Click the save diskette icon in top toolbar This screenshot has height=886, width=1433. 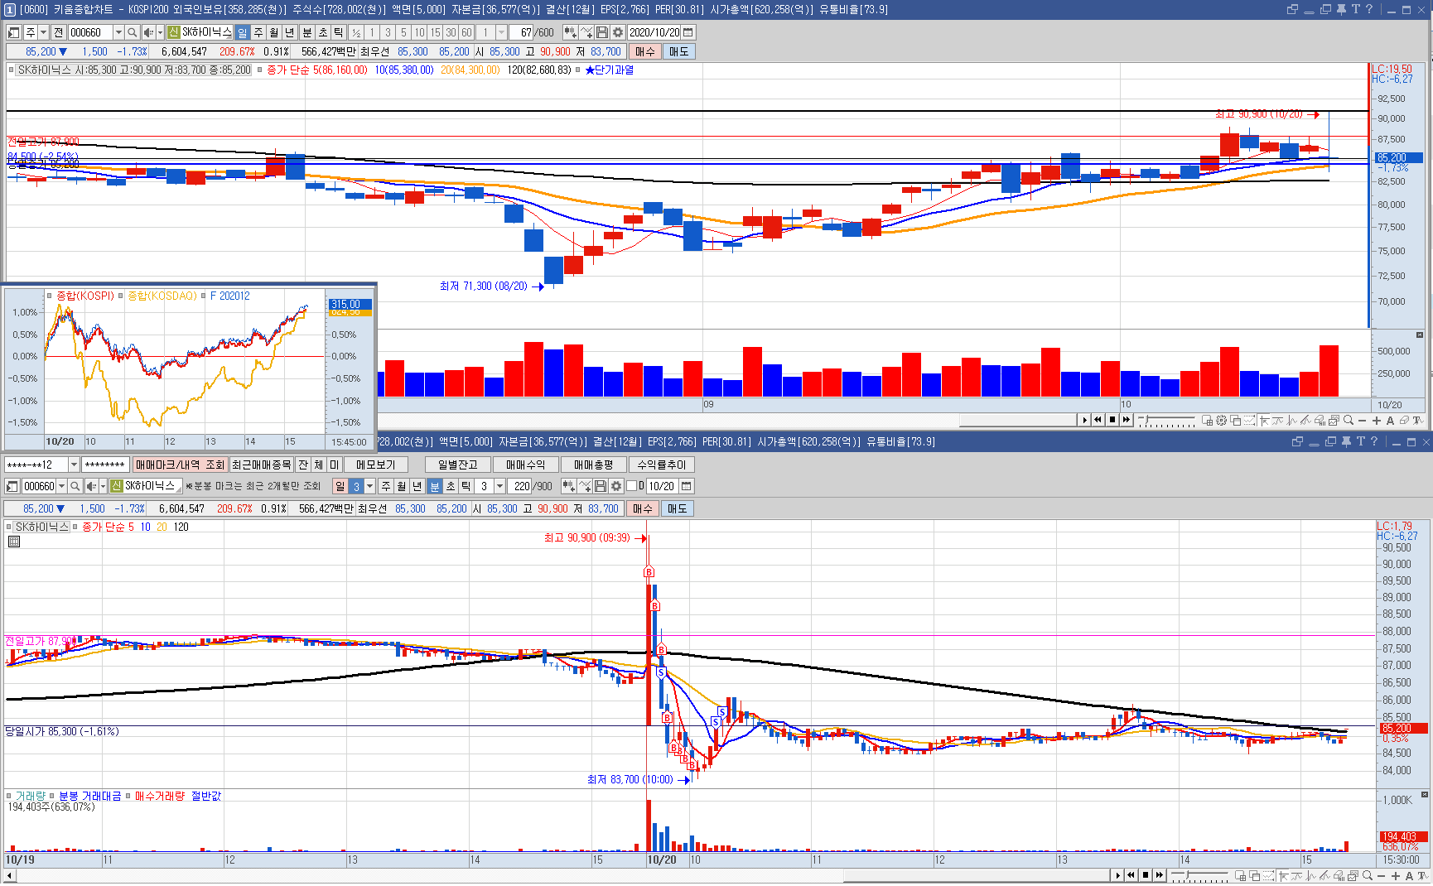pyautogui.click(x=602, y=32)
